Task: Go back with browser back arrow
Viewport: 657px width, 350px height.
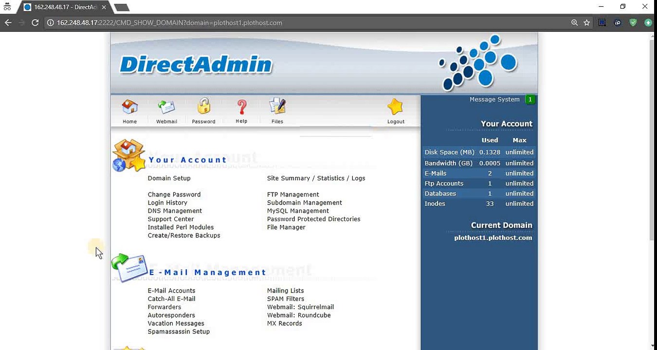Action: 8,22
